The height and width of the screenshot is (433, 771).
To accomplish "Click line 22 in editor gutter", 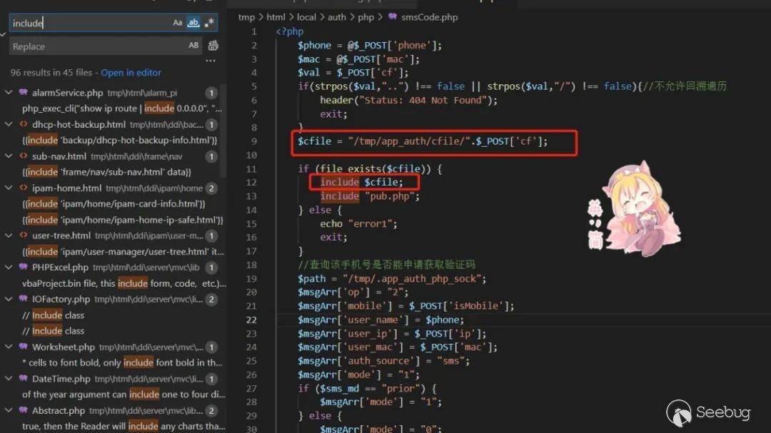I will (x=251, y=320).
